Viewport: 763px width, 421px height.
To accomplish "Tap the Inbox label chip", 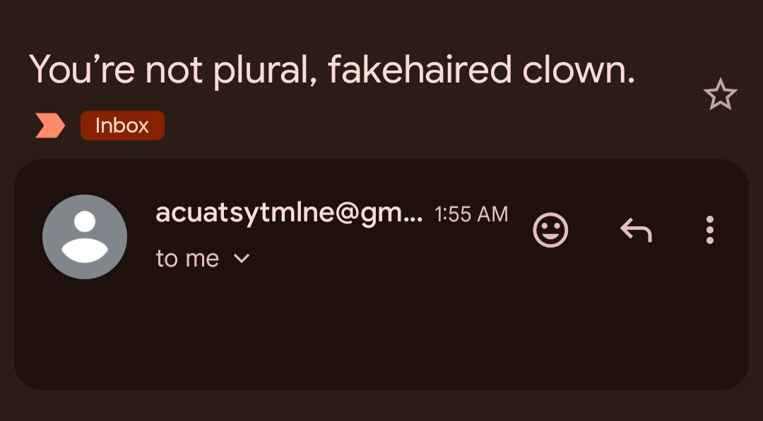I will click(x=122, y=126).
